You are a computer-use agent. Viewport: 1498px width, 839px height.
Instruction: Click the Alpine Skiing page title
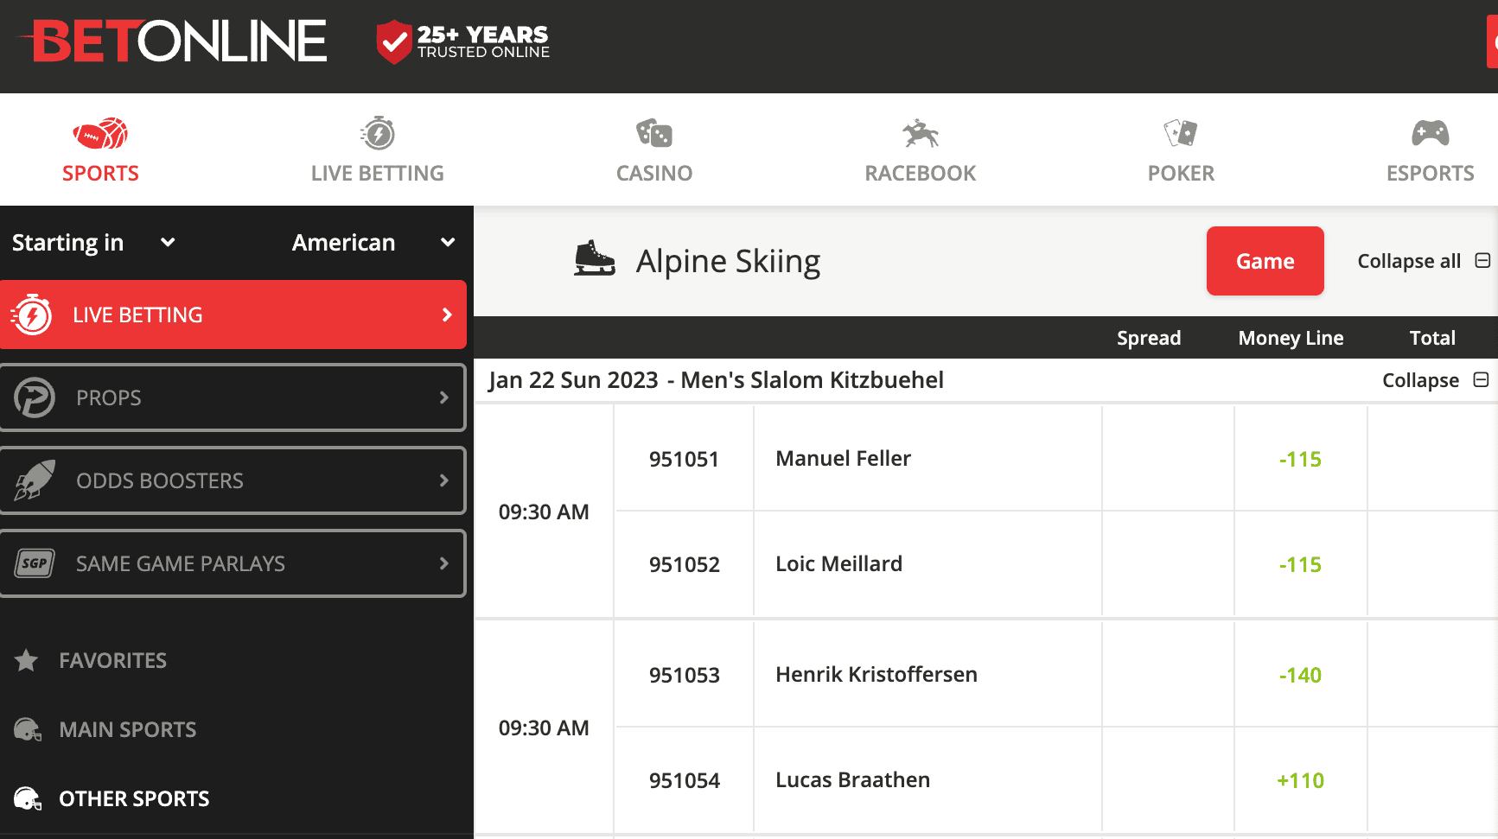tap(729, 261)
